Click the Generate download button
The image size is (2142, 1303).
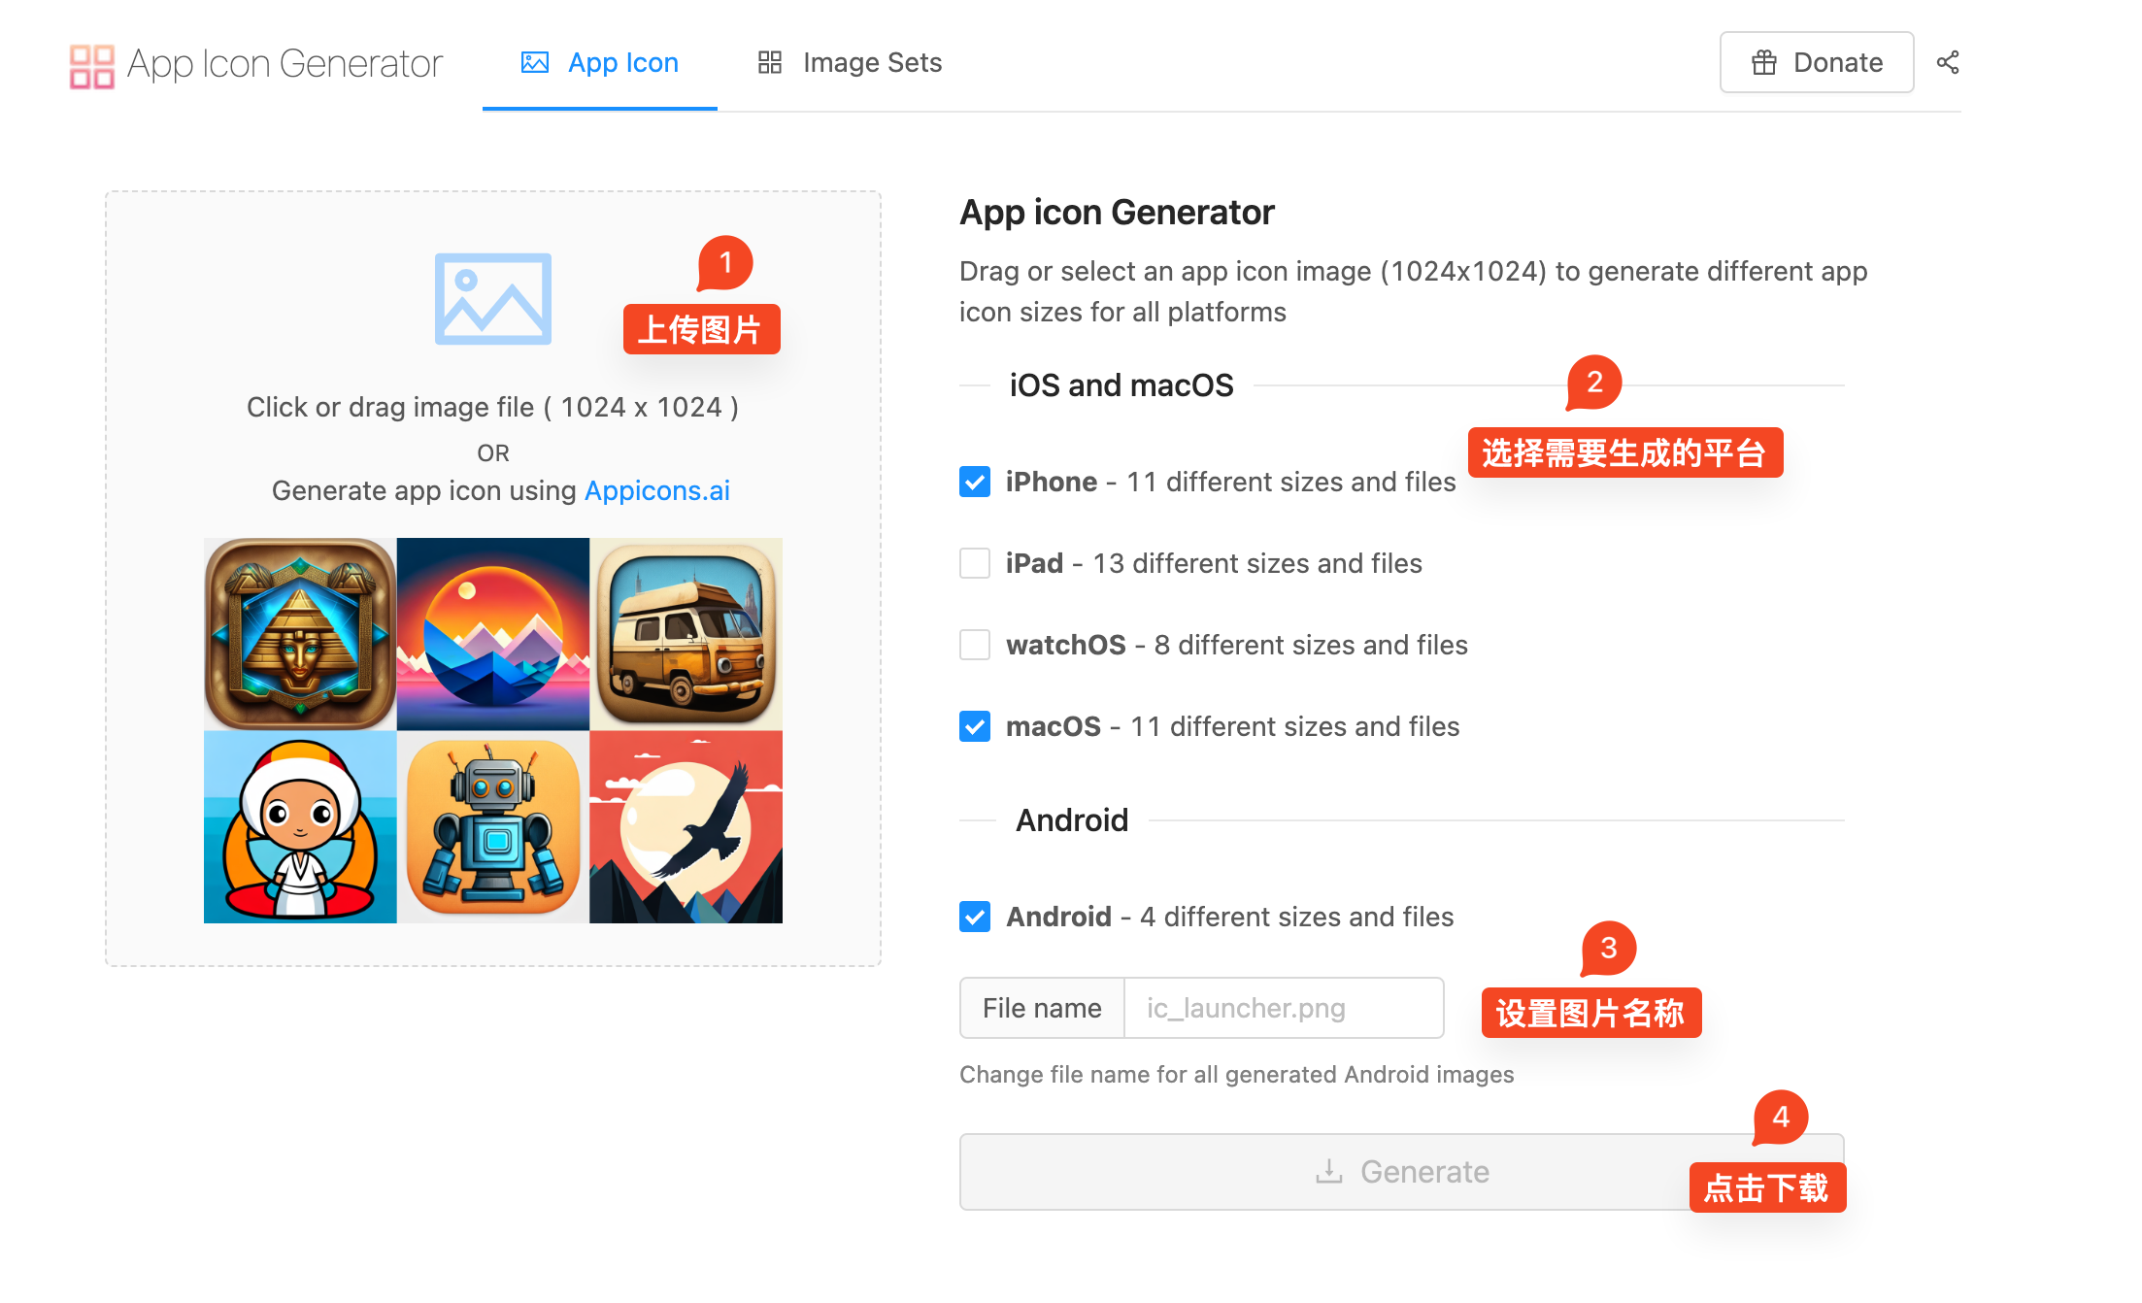pos(1400,1172)
